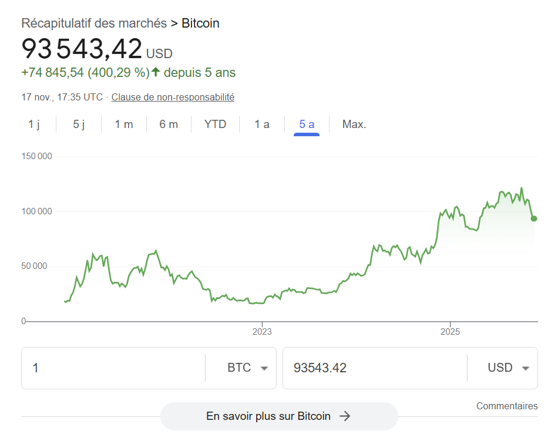Click the arrow icon beside En savoir plus
Image resolution: width=558 pixels, height=441 pixels.
tap(345, 416)
